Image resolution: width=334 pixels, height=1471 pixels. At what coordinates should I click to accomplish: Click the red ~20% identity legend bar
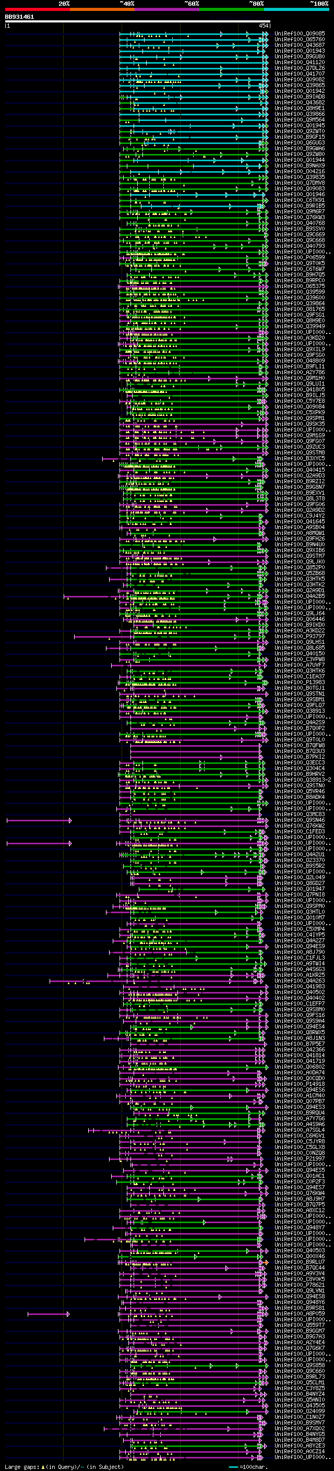click(x=37, y=9)
